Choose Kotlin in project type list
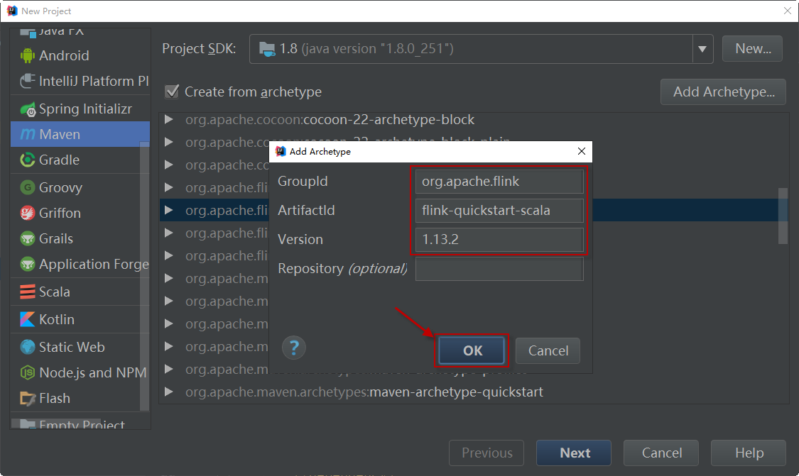 coord(80,319)
